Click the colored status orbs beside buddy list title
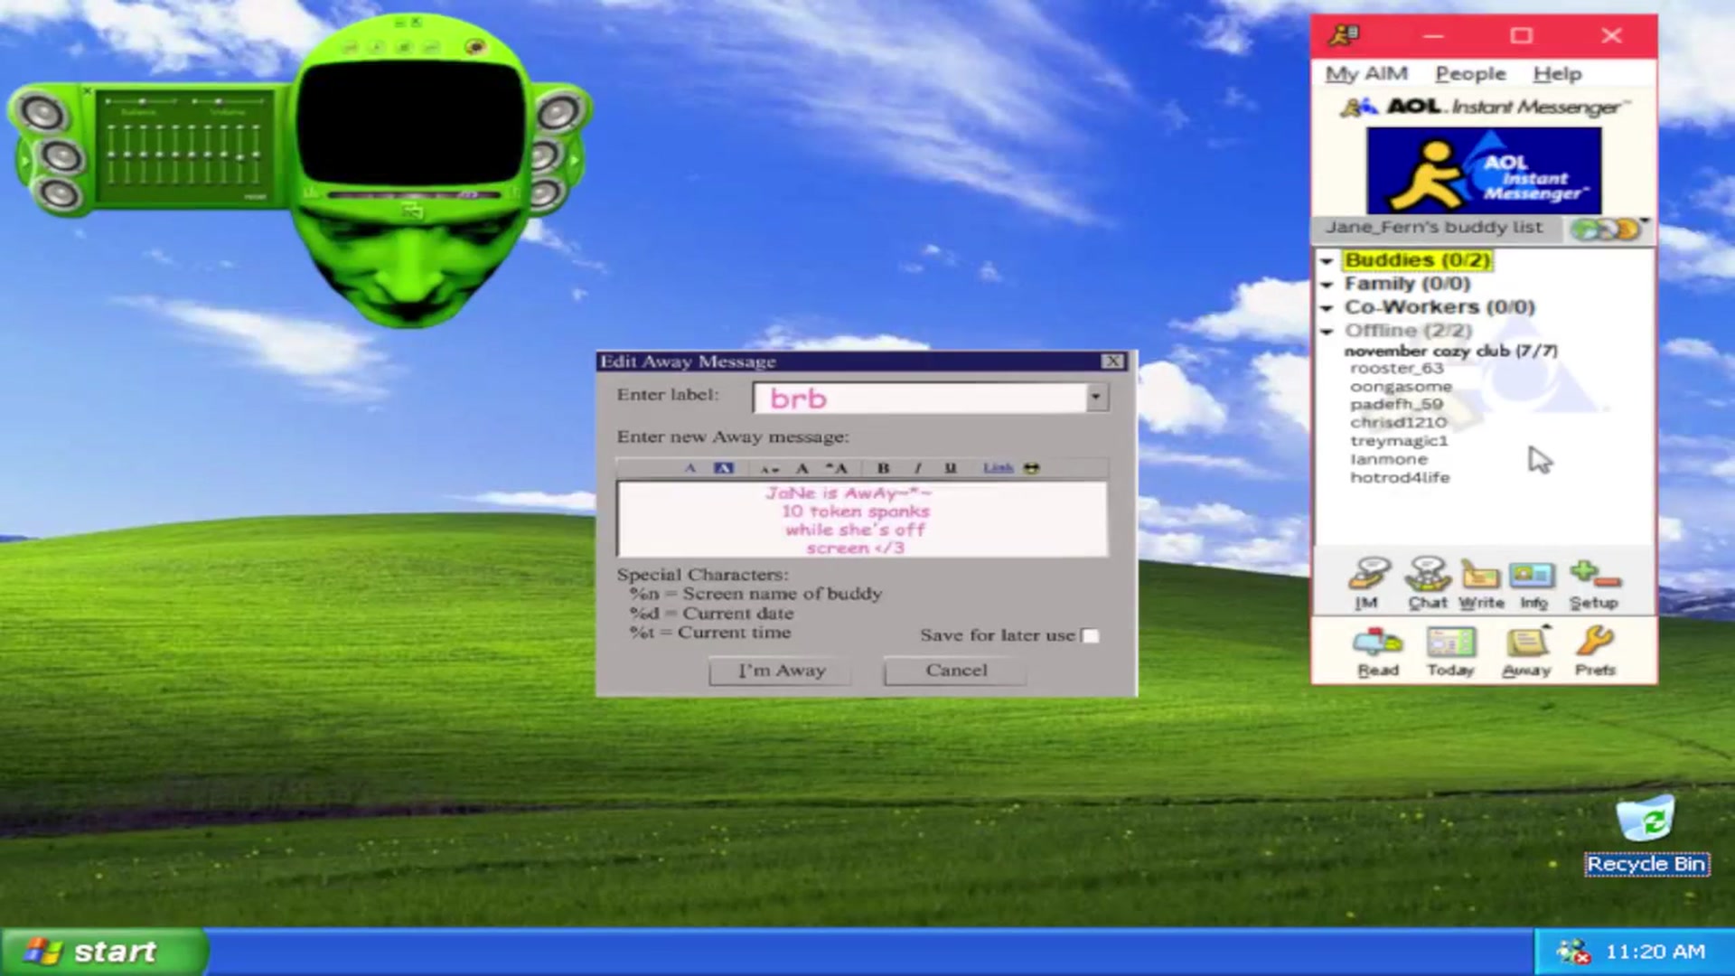 coord(1605,230)
